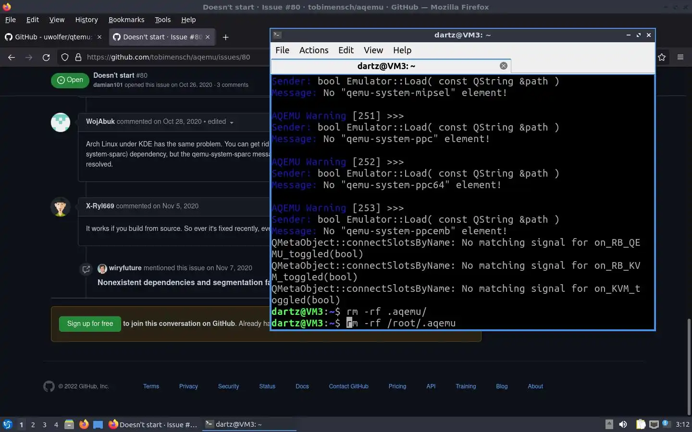
Task: Open the network connection tray icon
Action: (x=654, y=424)
